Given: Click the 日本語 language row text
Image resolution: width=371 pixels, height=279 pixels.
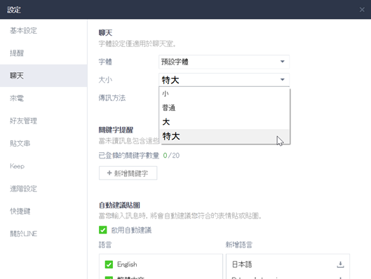Looking at the screenshot, I should tap(242, 264).
